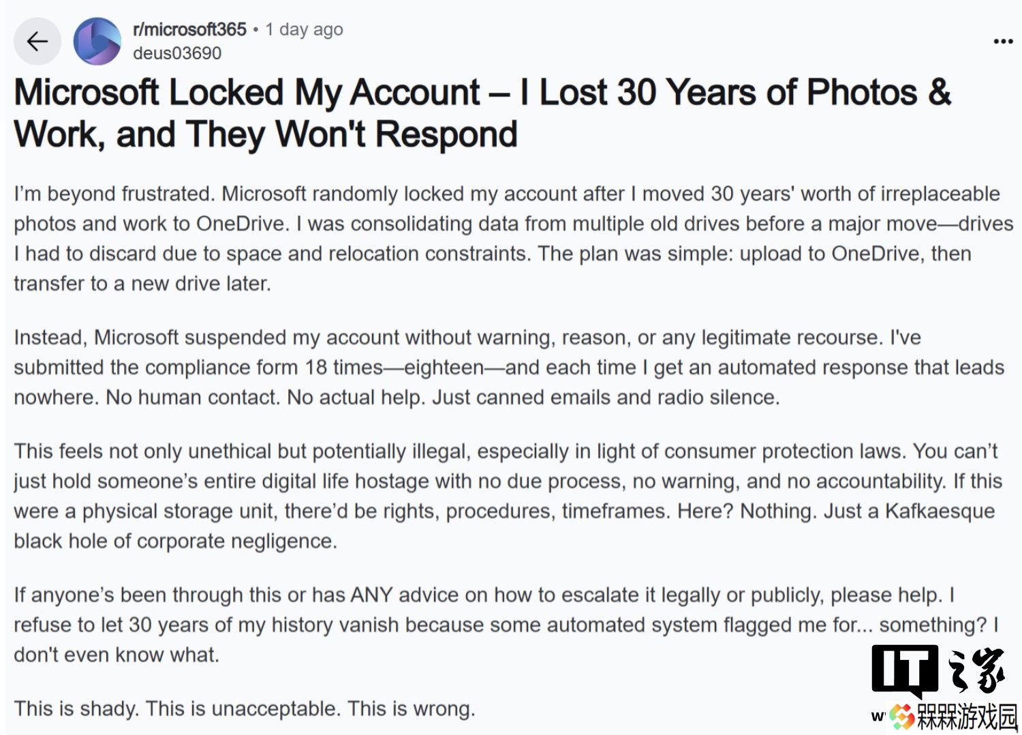Click the post title about locked account
The height and width of the screenshot is (735, 1022).
(482, 113)
